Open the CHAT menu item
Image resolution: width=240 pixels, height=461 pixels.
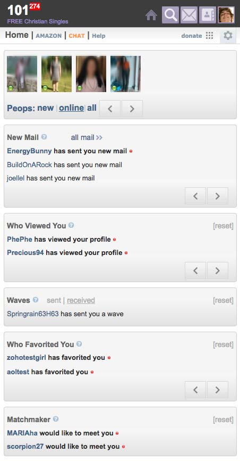click(x=76, y=36)
